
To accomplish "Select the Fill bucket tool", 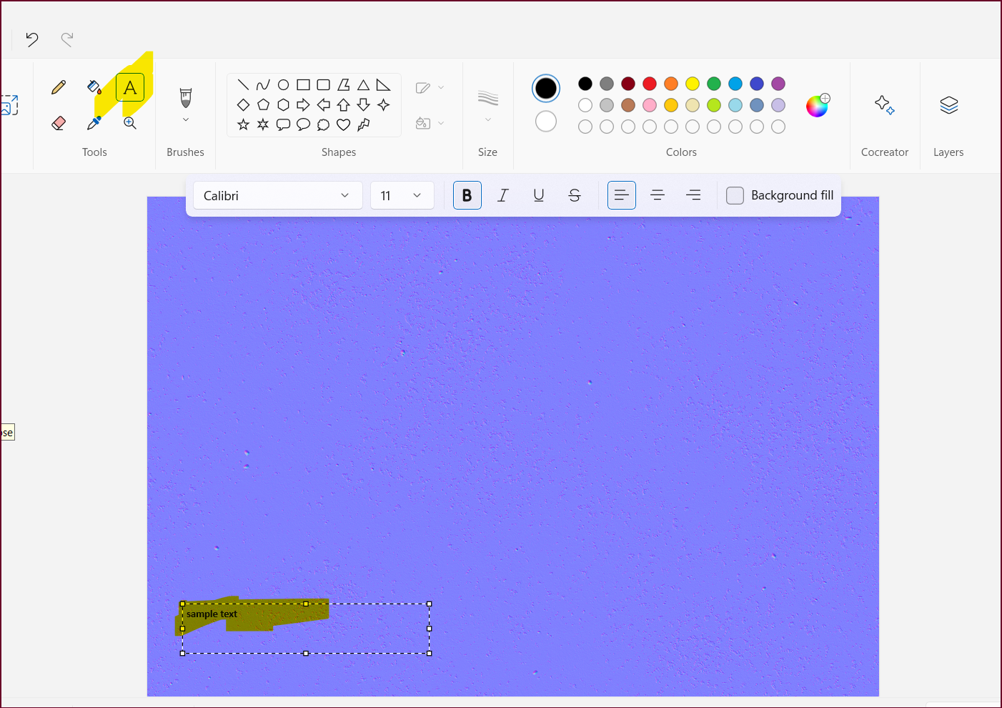I will click(x=94, y=87).
